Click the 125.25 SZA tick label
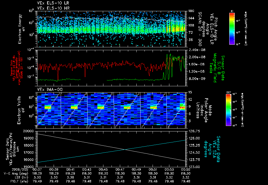268x185 pixels. [x=194, y=145]
